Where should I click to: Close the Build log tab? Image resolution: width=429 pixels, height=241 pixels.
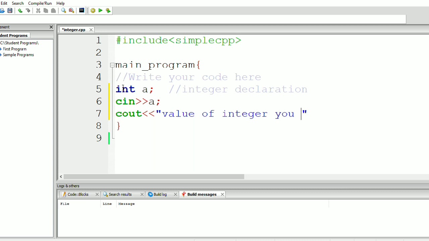coord(175,194)
